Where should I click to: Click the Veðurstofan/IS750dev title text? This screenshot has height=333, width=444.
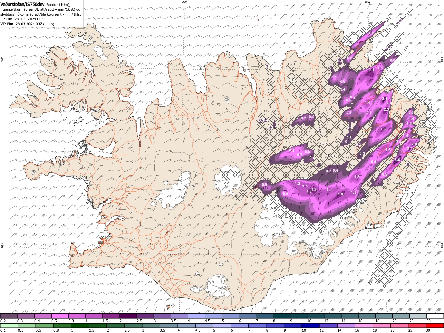(x=23, y=4)
